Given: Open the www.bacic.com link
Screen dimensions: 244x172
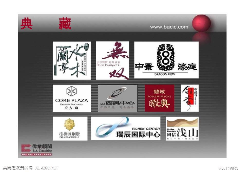Looking at the screenshot, I should pyautogui.click(x=169, y=27).
